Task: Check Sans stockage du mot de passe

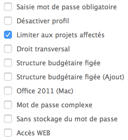Action: pos(8,119)
